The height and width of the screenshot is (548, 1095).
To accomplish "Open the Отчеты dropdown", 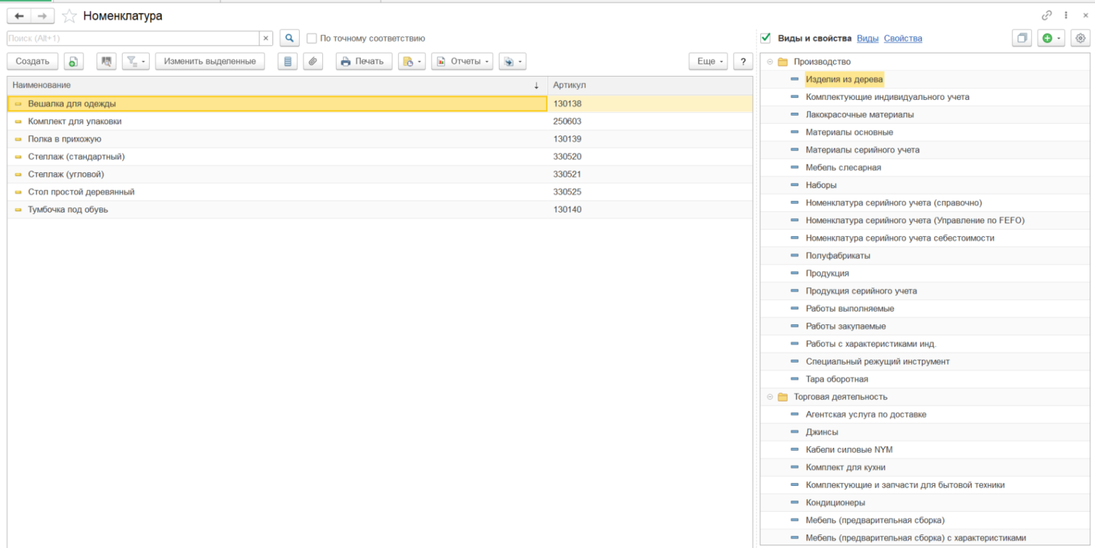I will coord(463,62).
